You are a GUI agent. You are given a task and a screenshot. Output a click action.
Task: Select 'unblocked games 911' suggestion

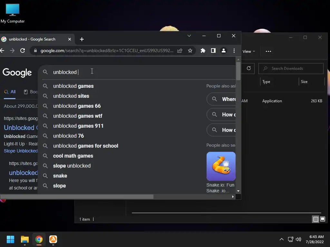(78, 126)
